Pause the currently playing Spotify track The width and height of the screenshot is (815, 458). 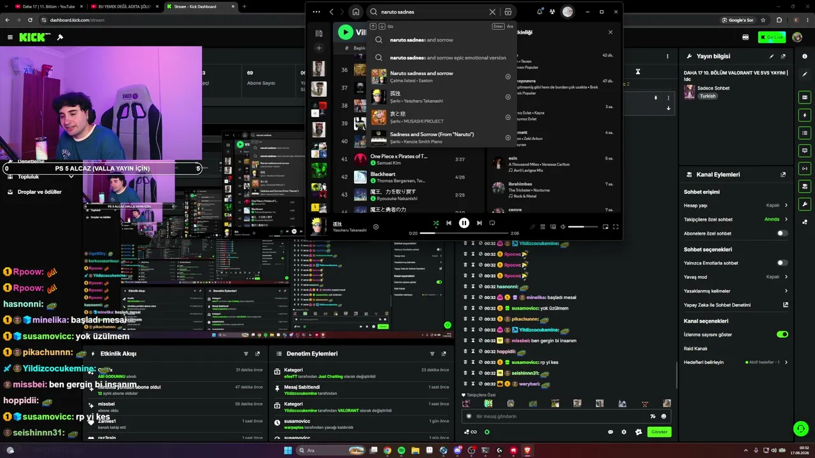coord(464,223)
